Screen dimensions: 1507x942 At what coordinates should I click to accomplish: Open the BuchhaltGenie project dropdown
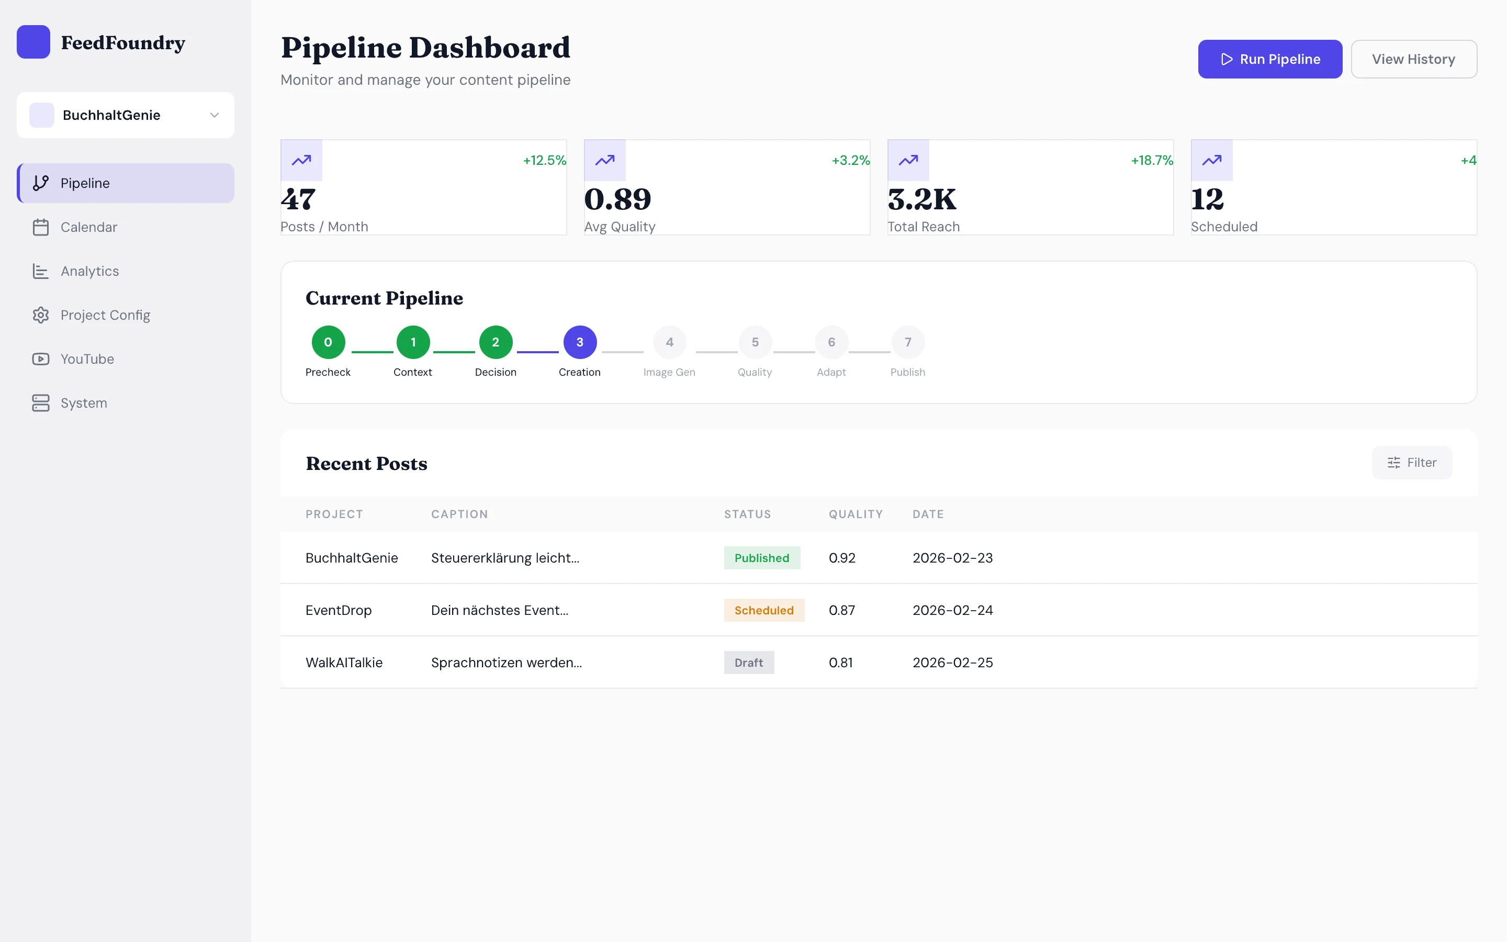point(125,115)
